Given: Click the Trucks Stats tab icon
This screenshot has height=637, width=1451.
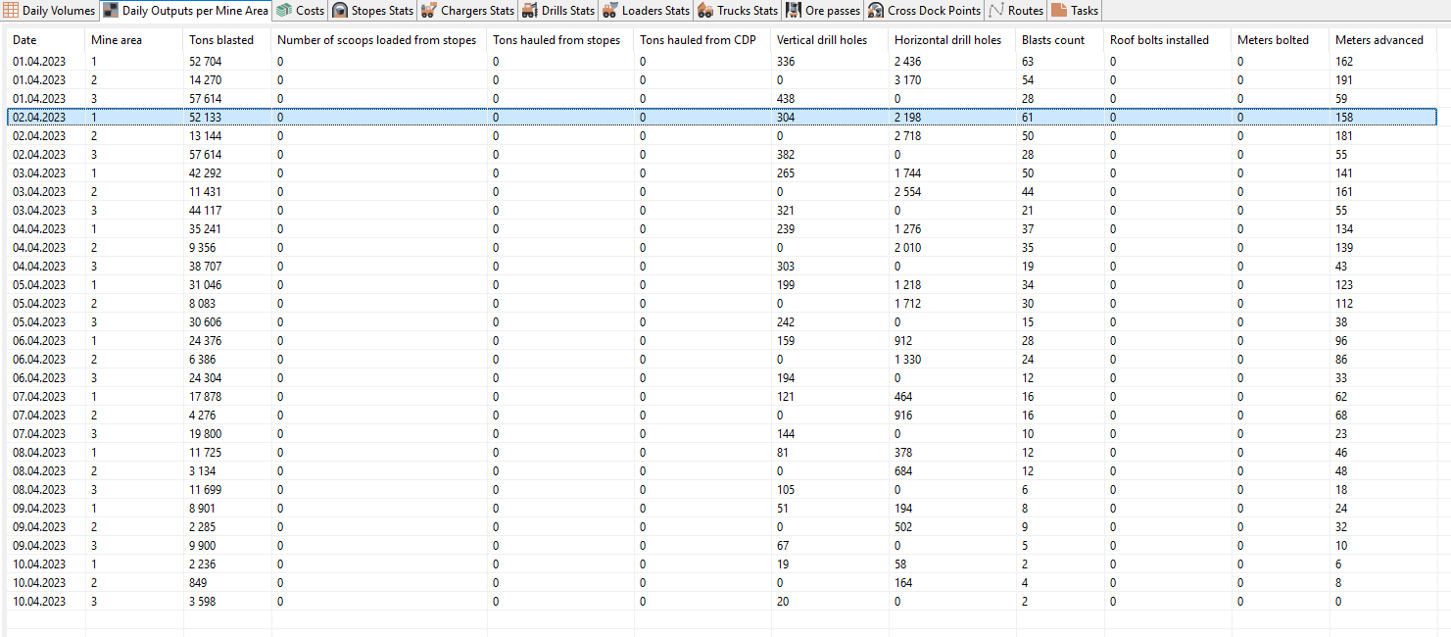Looking at the screenshot, I should coord(704,11).
